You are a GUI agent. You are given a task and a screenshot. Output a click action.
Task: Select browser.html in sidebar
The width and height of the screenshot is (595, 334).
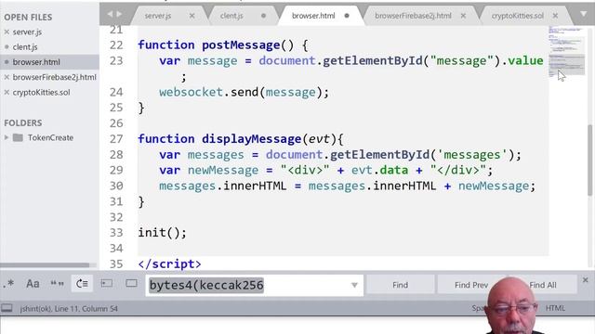click(x=36, y=62)
